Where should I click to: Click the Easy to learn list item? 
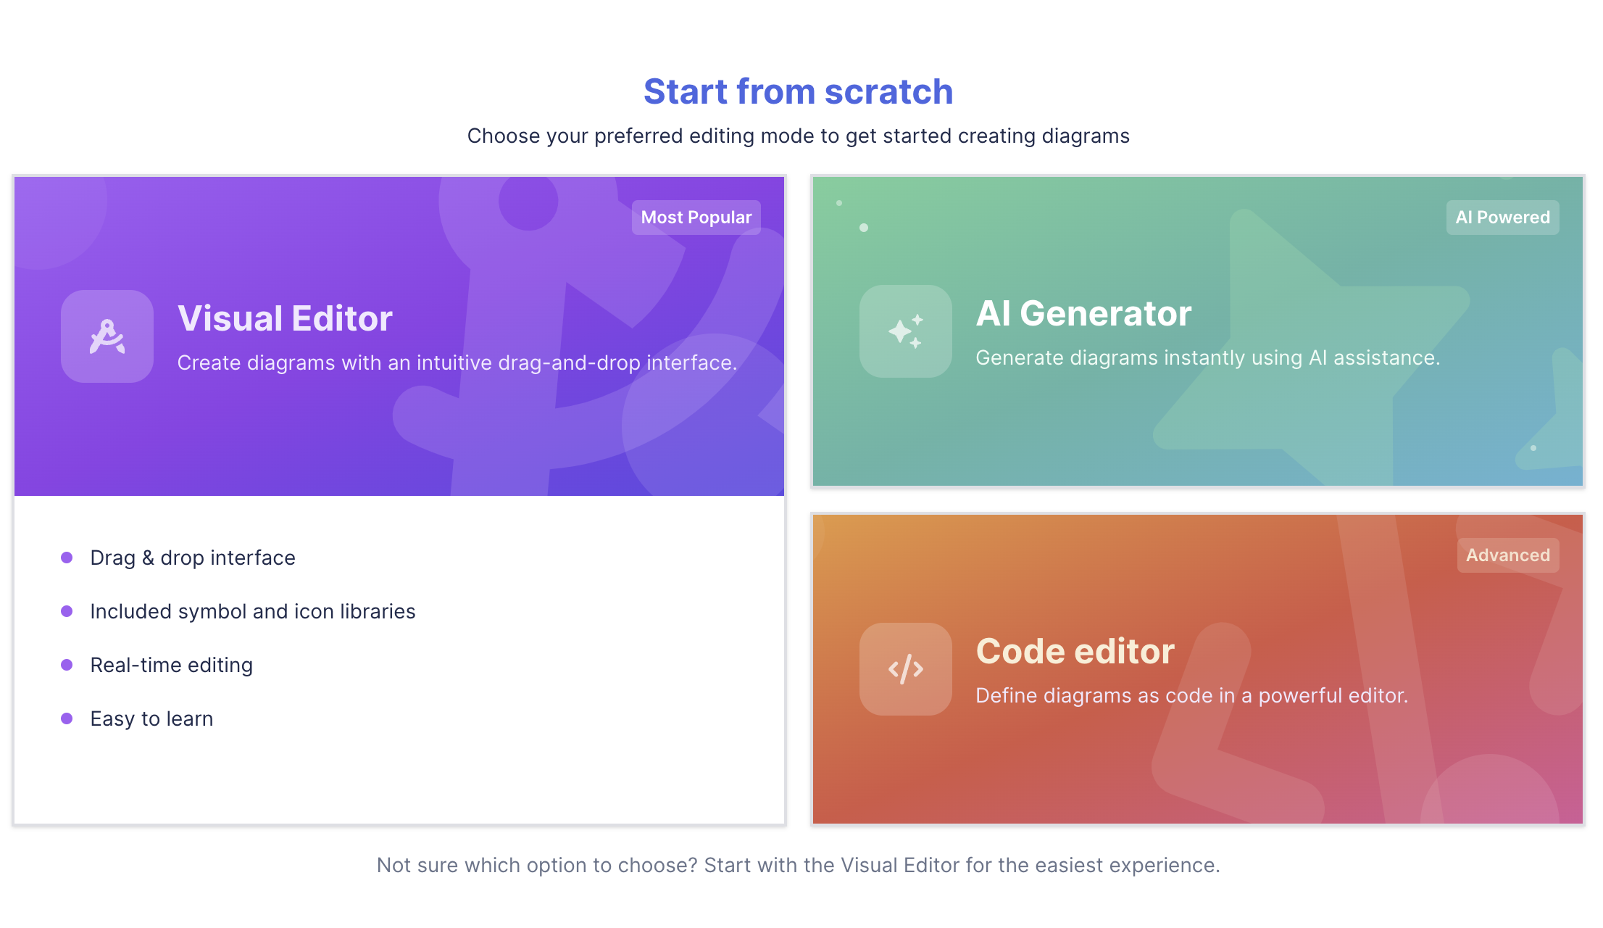click(151, 718)
